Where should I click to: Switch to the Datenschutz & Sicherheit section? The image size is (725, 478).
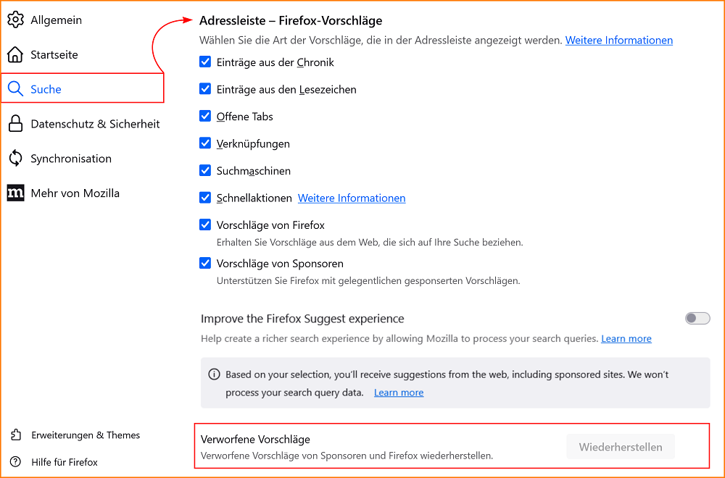pyautogui.click(x=95, y=123)
